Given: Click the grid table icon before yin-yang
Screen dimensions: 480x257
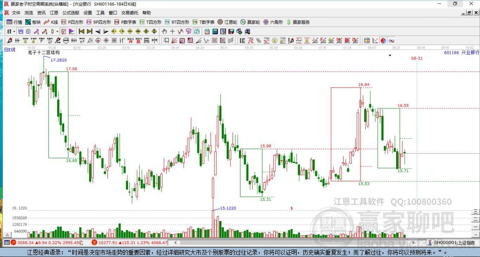Looking at the screenshot, I should [x=367, y=41].
